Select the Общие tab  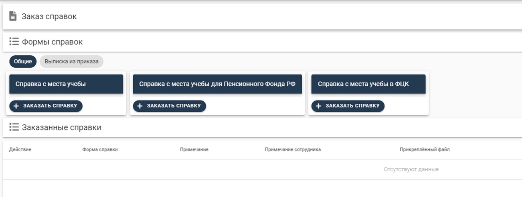click(x=23, y=62)
